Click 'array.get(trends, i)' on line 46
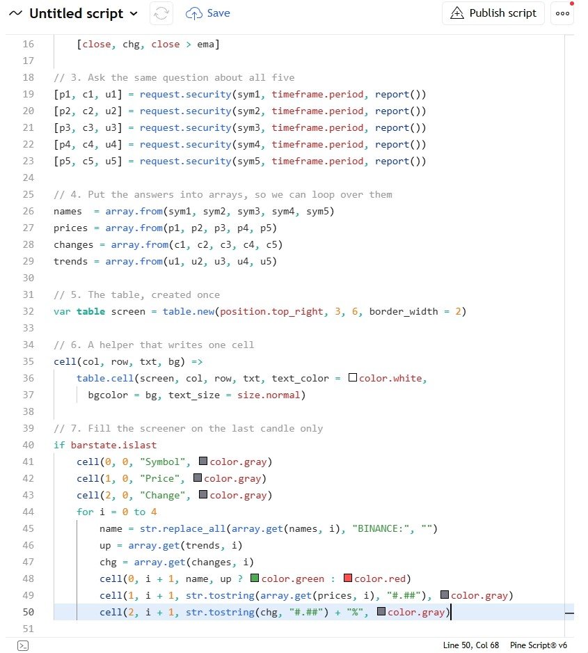This screenshot has width=588, height=653. point(185,546)
